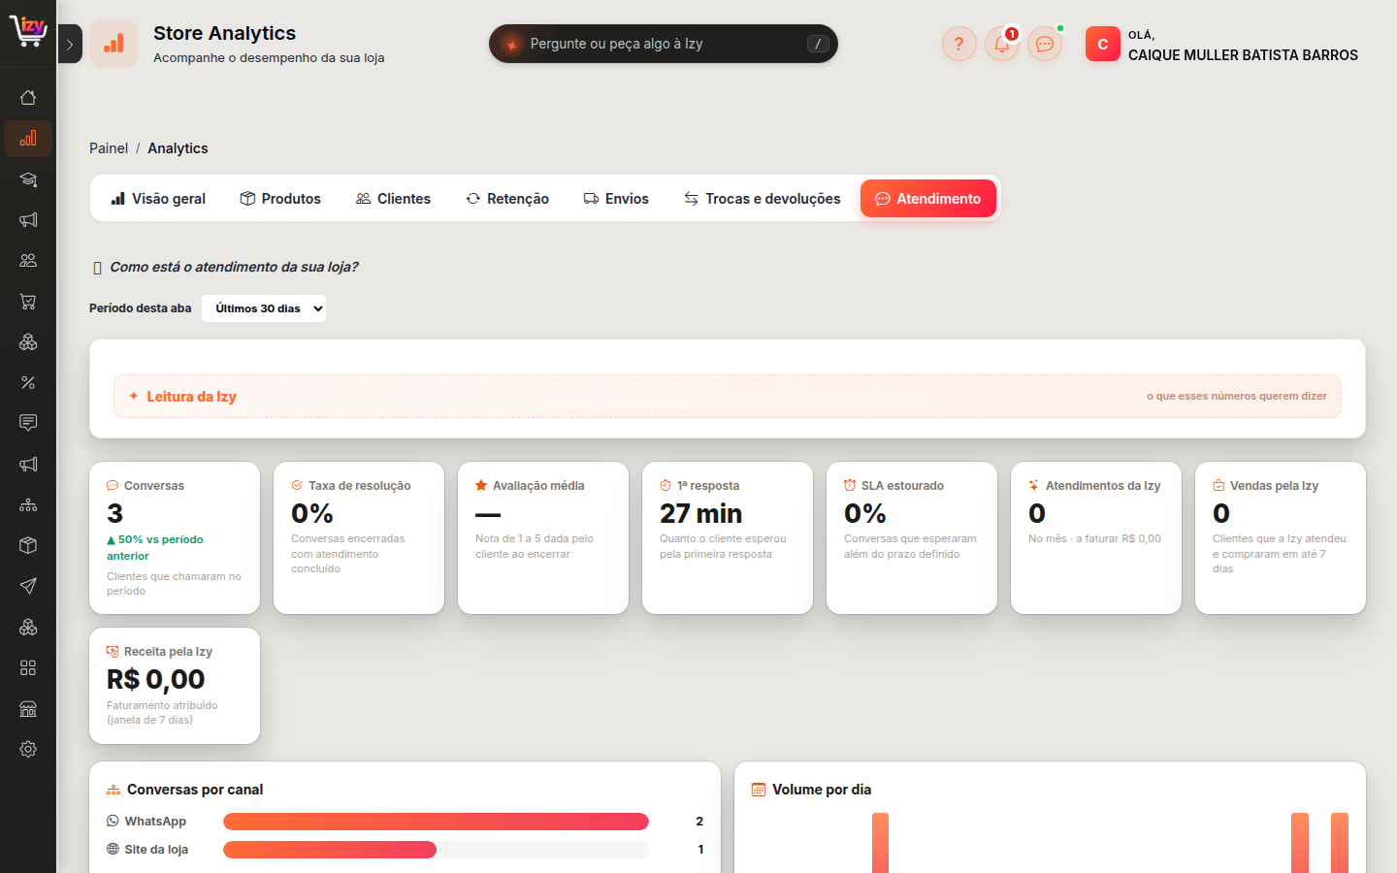
Task: Select the Analytics bar chart sidebar icon
Action: pos(28,138)
